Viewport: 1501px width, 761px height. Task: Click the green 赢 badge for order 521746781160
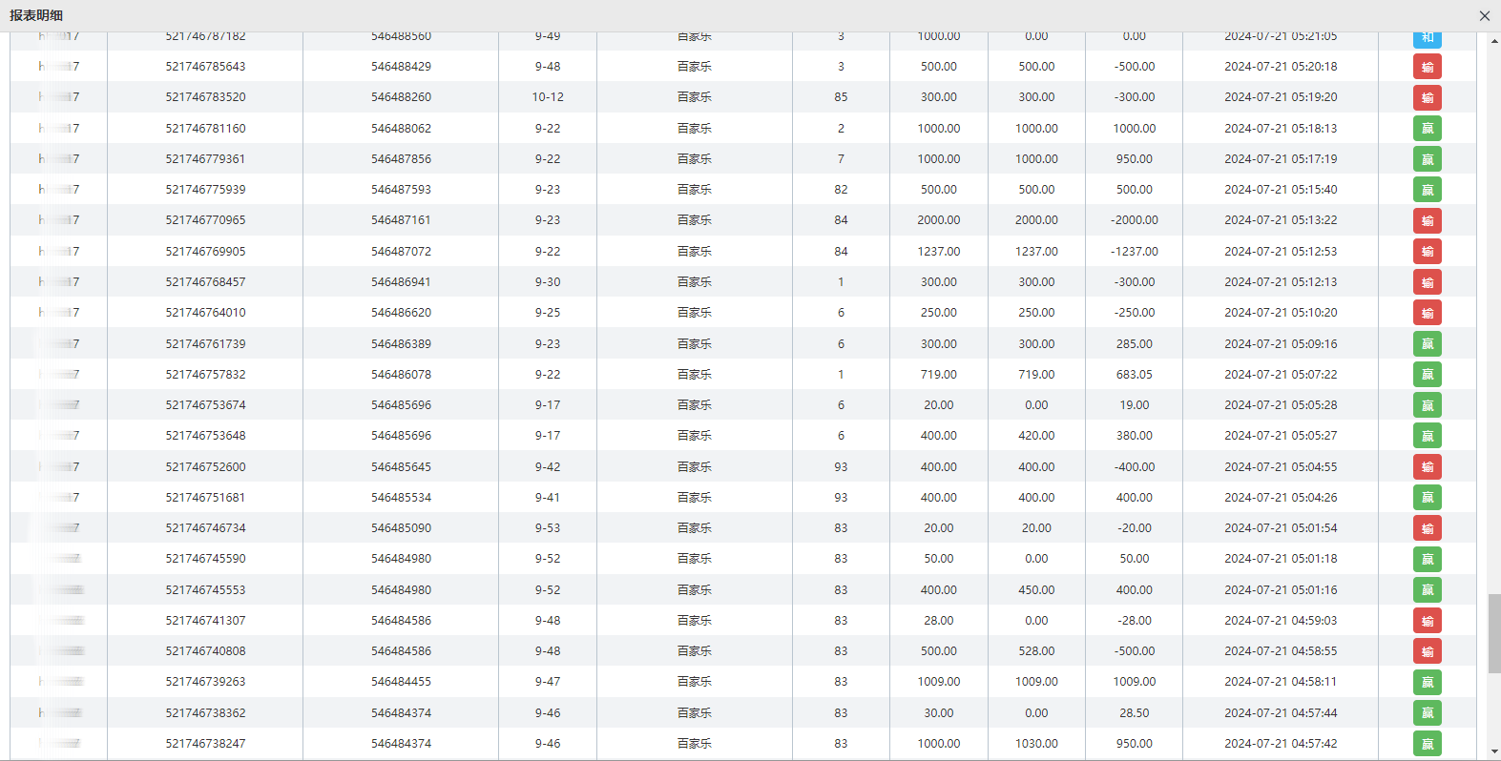click(1427, 129)
